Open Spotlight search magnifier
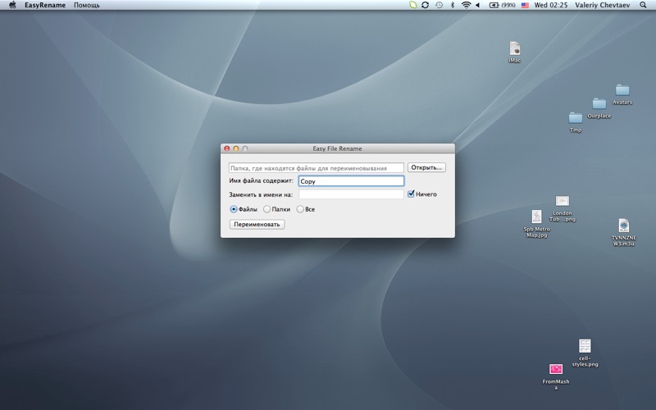656x410 pixels. [x=643, y=5]
